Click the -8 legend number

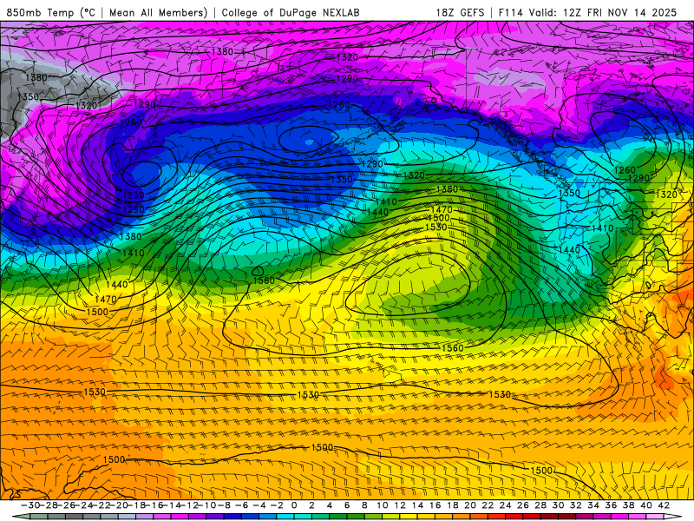(x=224, y=505)
